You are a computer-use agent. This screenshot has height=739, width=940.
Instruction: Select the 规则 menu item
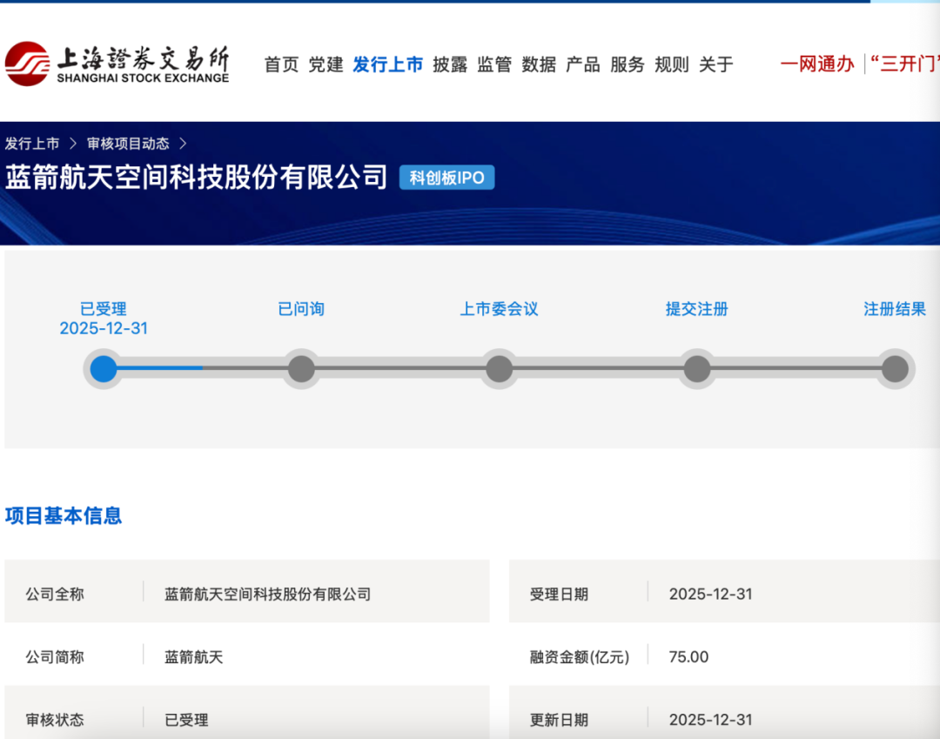672,64
